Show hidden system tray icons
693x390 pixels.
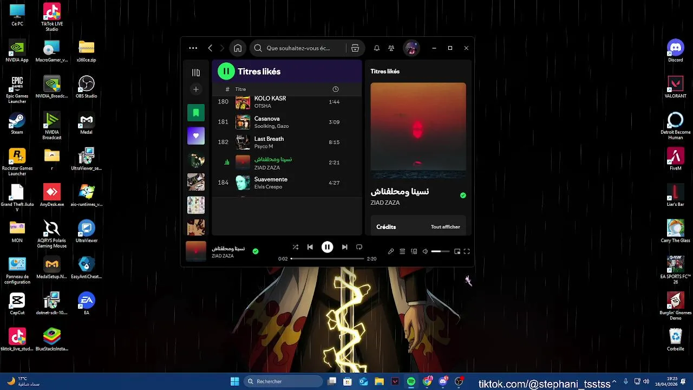pos(614,381)
